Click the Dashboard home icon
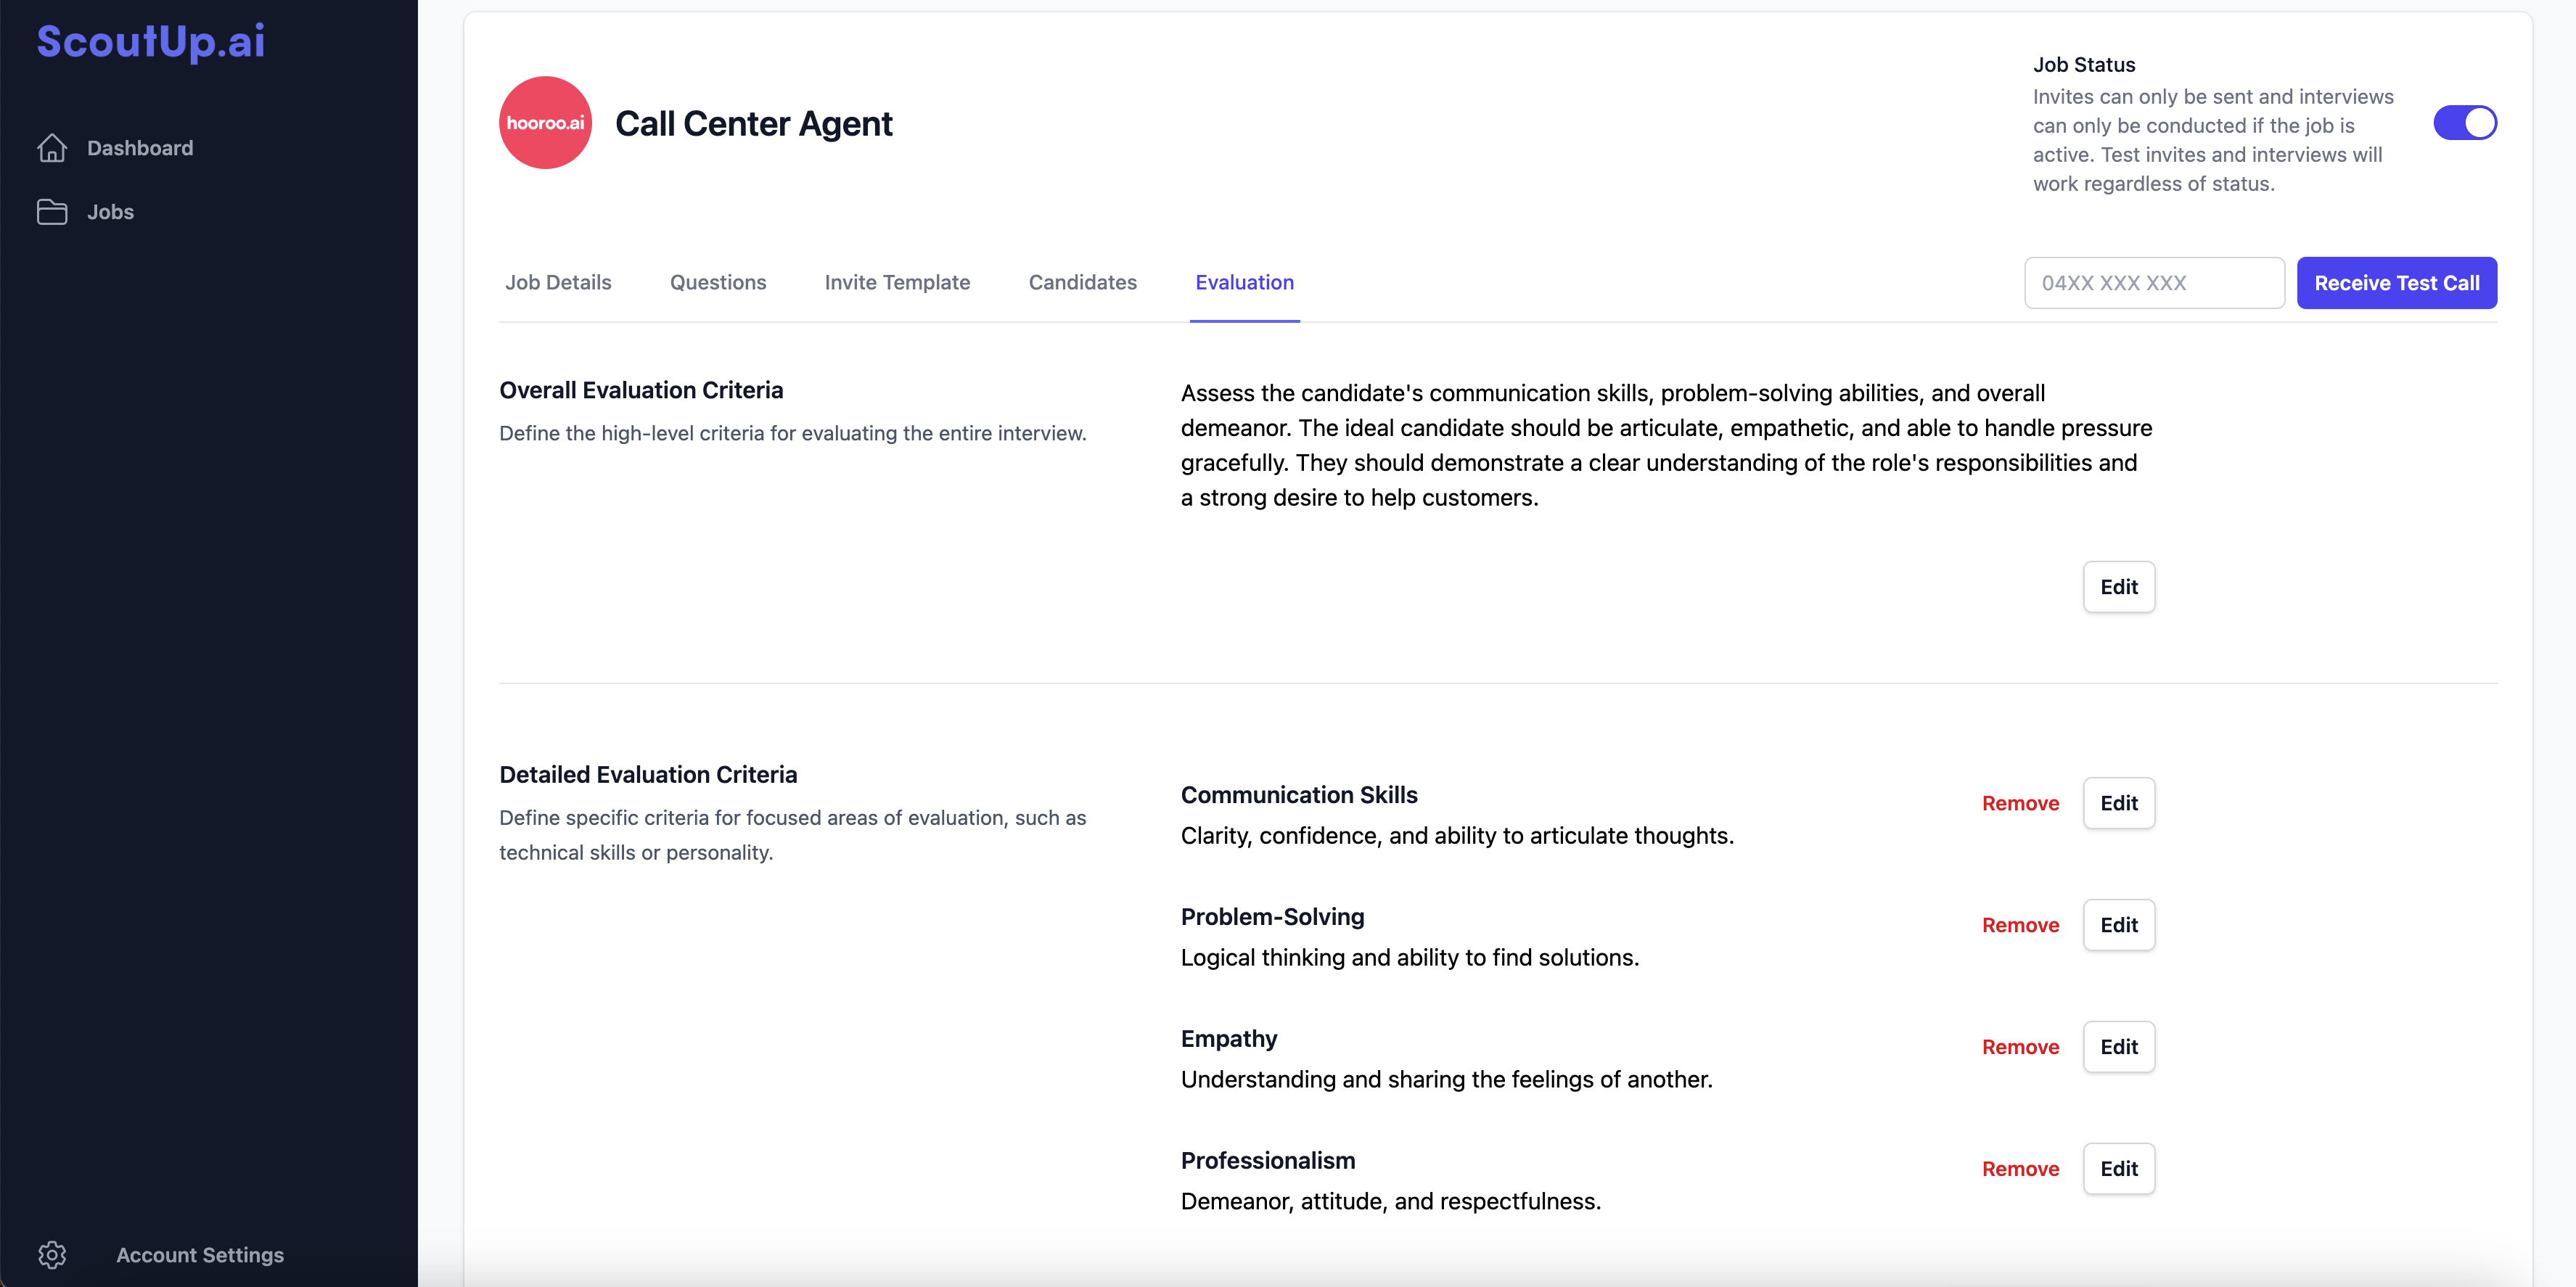Viewport: 2576px width, 1287px height. [52, 148]
